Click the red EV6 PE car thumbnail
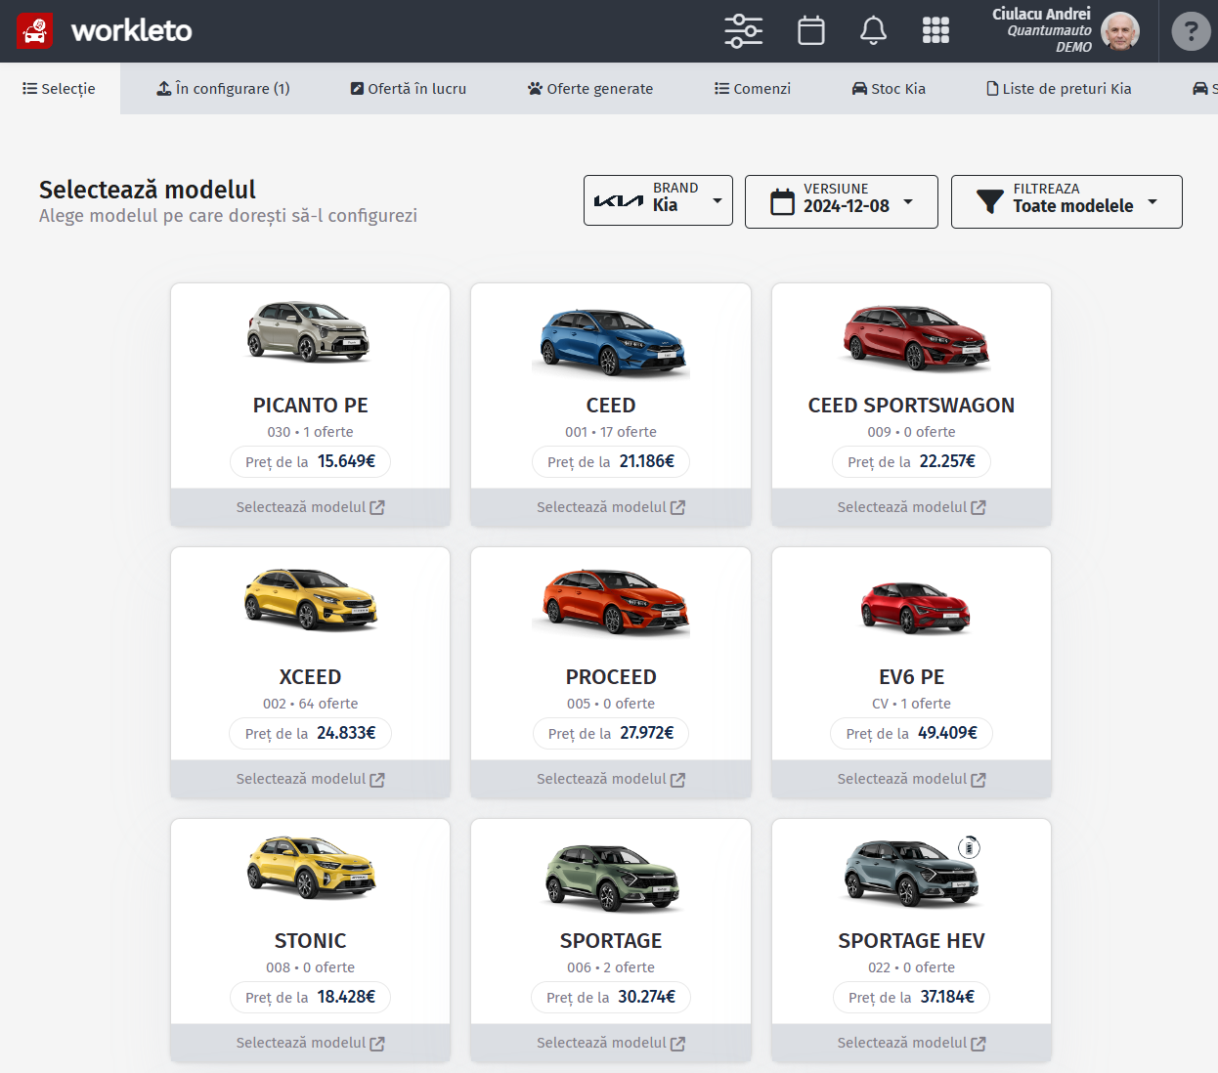Image resolution: width=1218 pixels, height=1073 pixels. 915,608
